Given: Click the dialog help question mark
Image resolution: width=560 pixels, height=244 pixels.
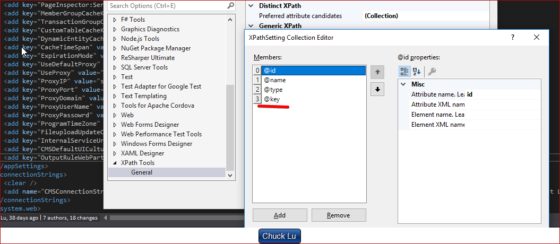Looking at the screenshot, I should [513, 38].
